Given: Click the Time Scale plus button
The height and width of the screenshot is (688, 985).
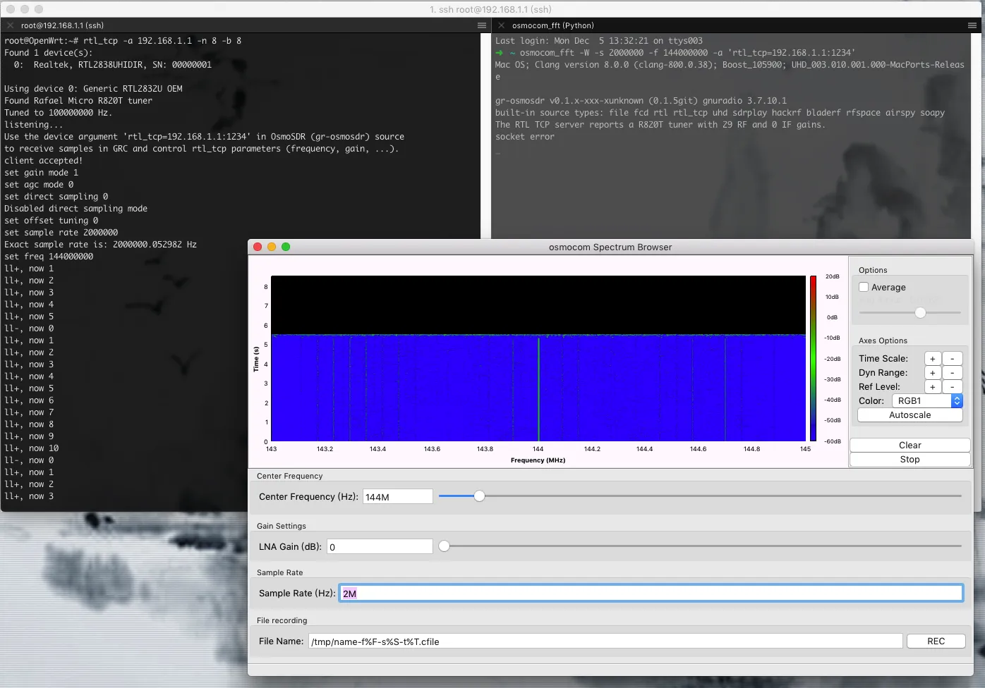Looking at the screenshot, I should (933, 359).
